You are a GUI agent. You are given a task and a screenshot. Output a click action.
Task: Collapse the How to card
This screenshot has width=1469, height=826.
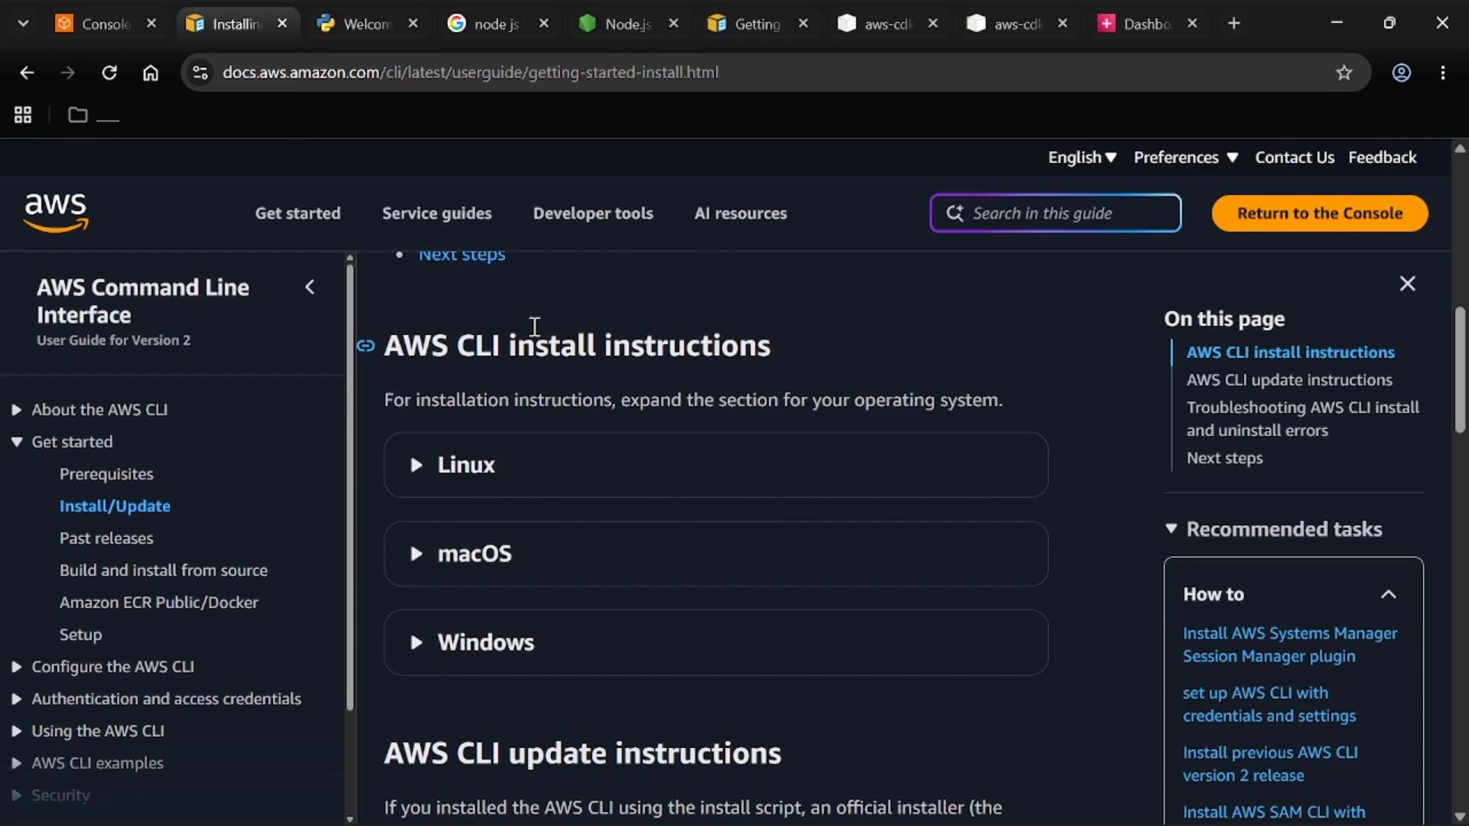1389,594
